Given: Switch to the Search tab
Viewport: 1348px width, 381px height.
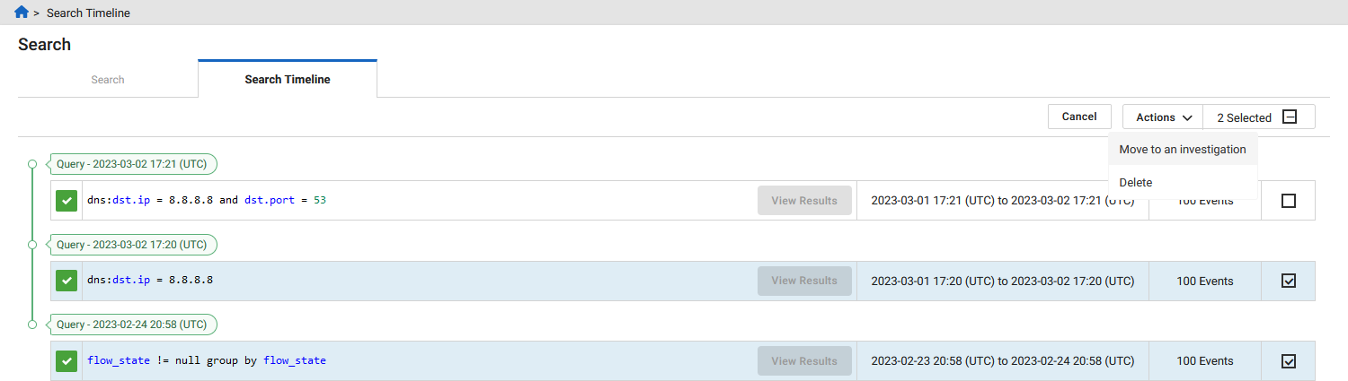Looking at the screenshot, I should click(x=108, y=80).
